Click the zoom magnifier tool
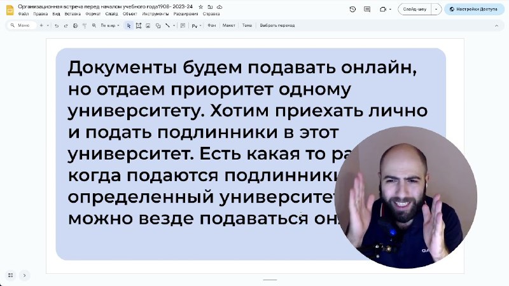The height and width of the screenshot is (286, 509). tap(94, 25)
